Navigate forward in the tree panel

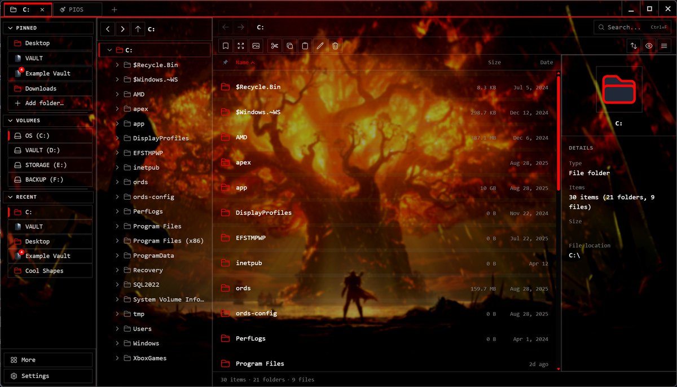(x=123, y=29)
